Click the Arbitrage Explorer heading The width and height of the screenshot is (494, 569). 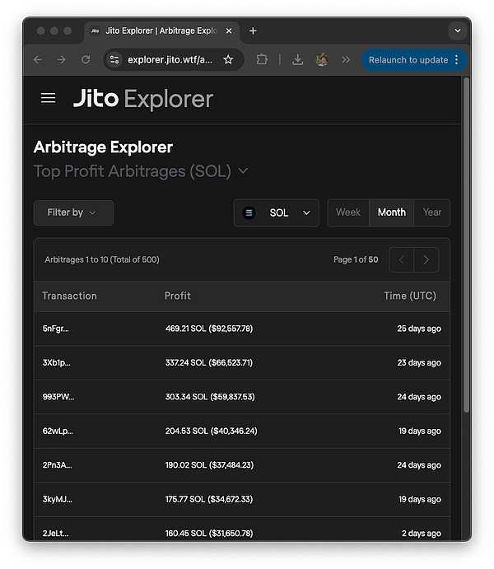click(x=103, y=147)
